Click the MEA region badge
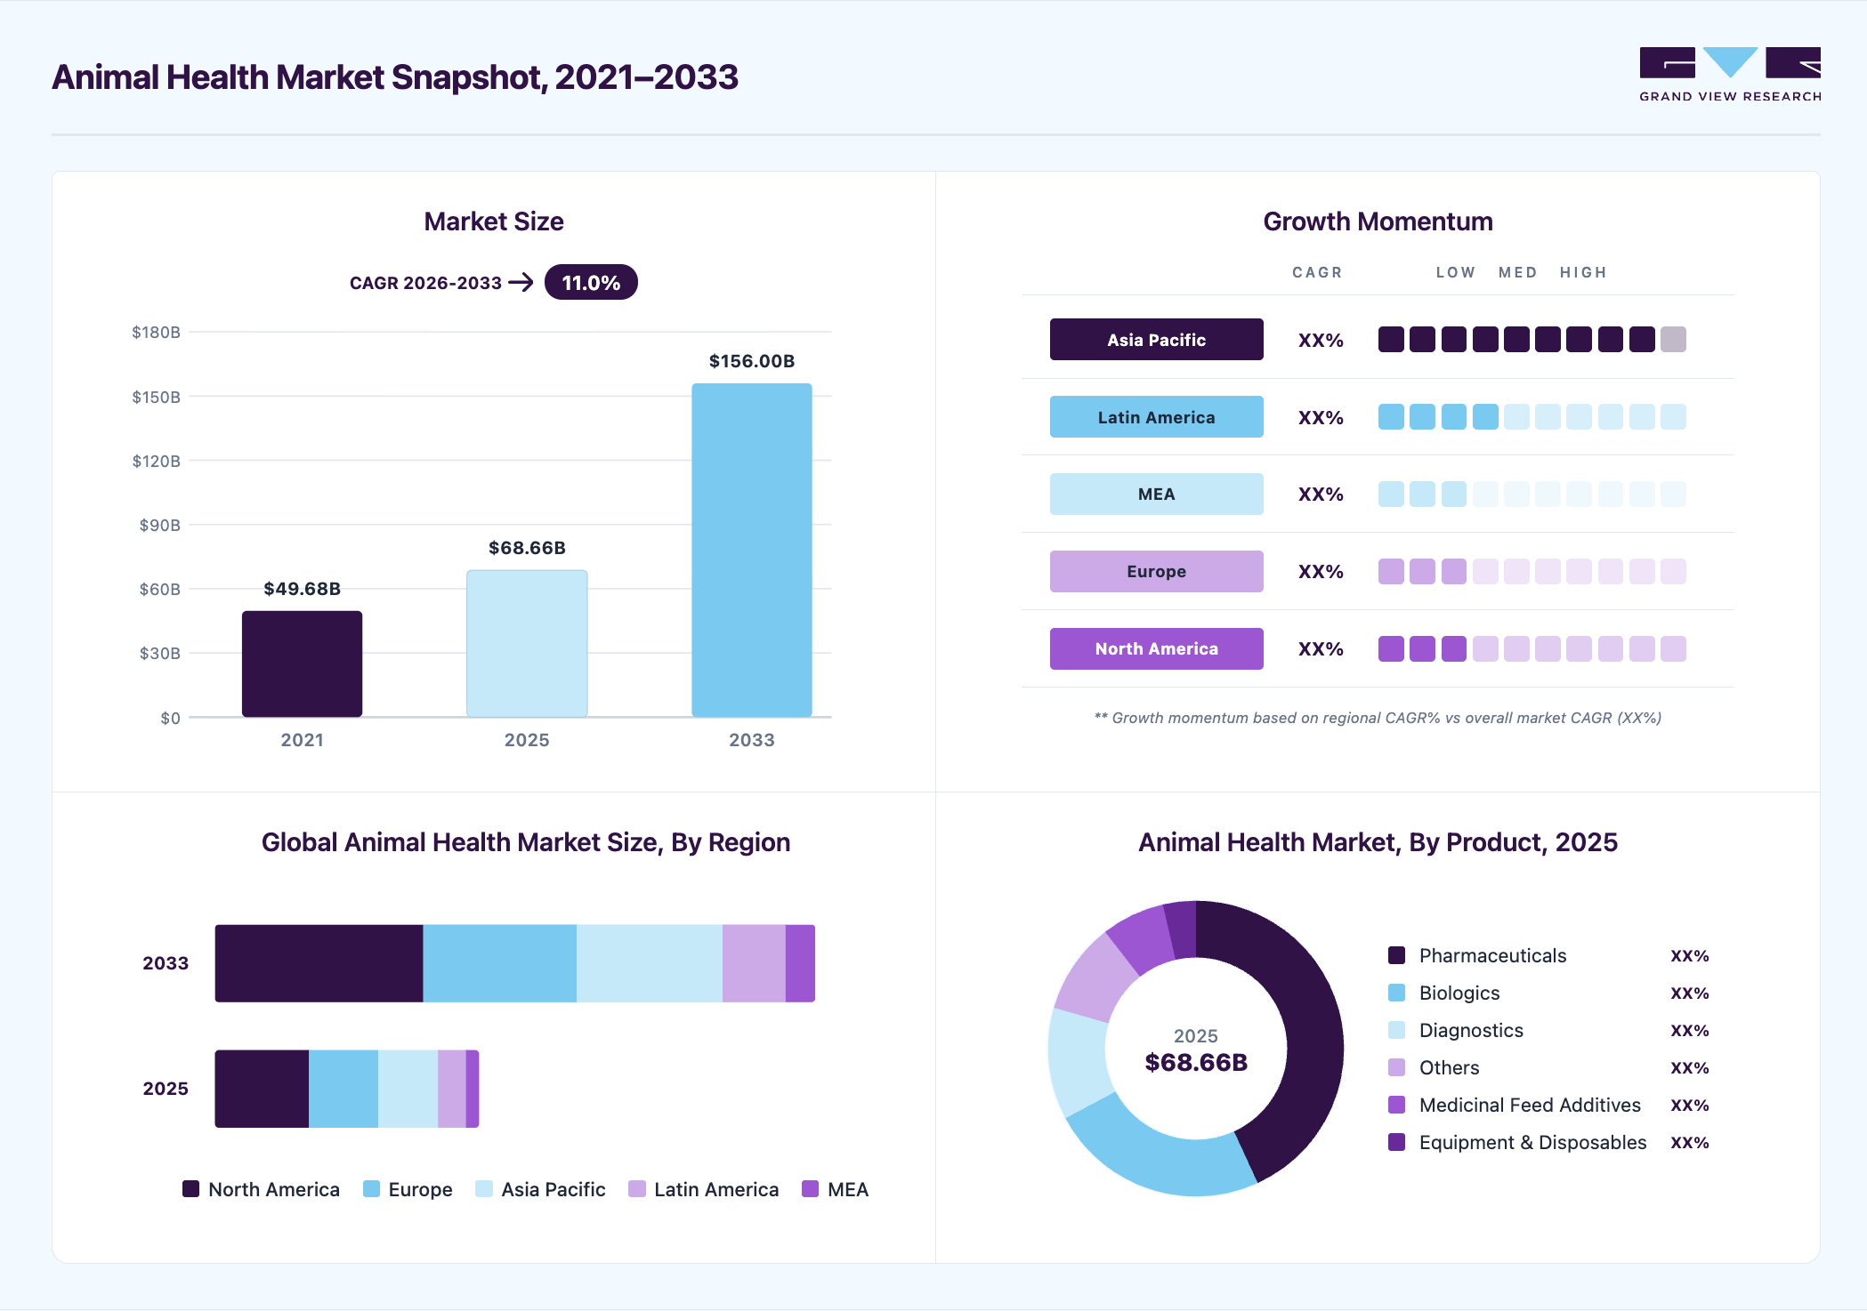Screen dimensions: 1867x1311 1156,494
